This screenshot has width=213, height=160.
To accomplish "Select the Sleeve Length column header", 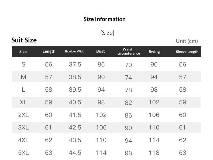I will pyautogui.click(x=187, y=52).
